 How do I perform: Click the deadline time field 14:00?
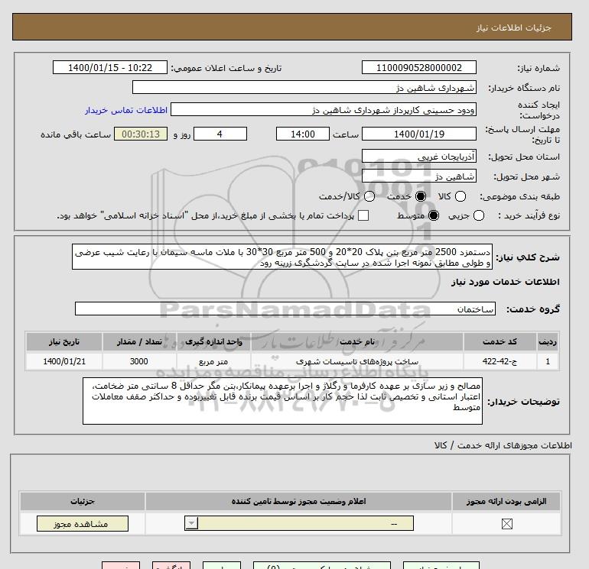[x=303, y=134]
